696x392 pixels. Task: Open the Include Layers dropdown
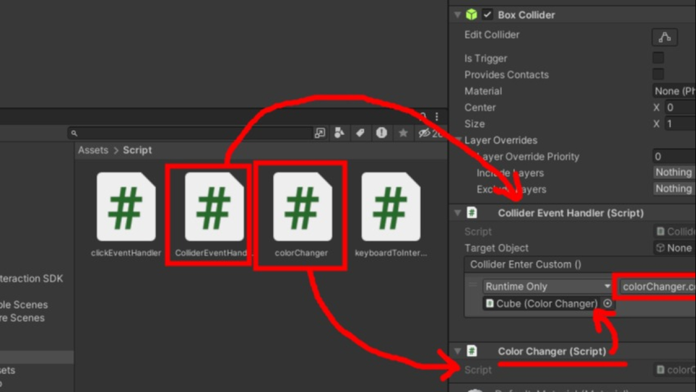click(x=674, y=173)
